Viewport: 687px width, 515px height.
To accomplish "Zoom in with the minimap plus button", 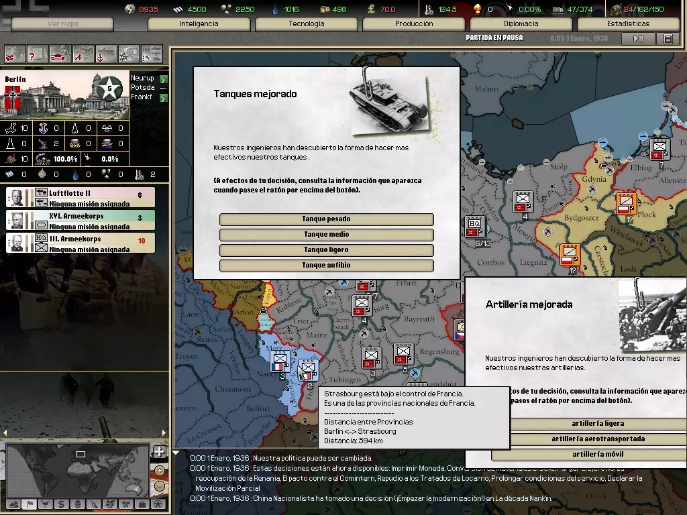I will pos(160,470).
